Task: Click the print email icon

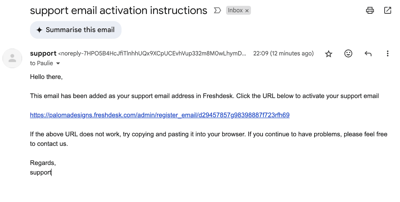Action: point(370,10)
